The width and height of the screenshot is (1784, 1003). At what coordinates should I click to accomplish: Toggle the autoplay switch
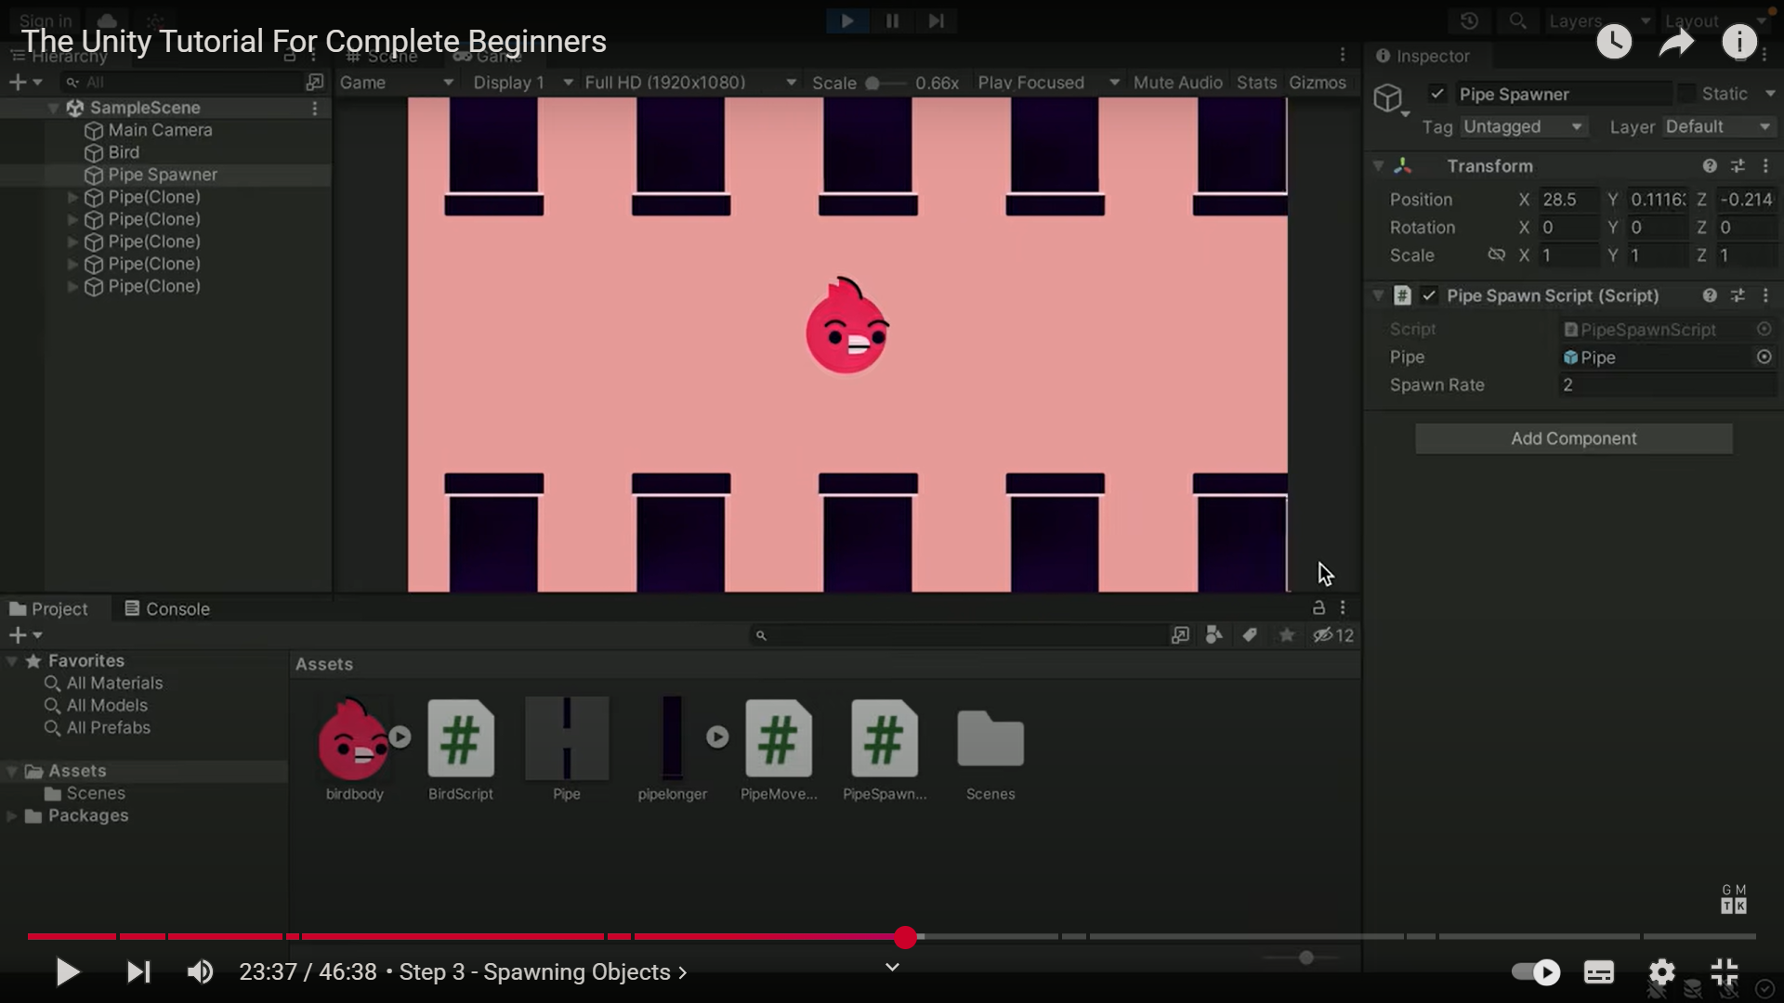coord(1536,972)
